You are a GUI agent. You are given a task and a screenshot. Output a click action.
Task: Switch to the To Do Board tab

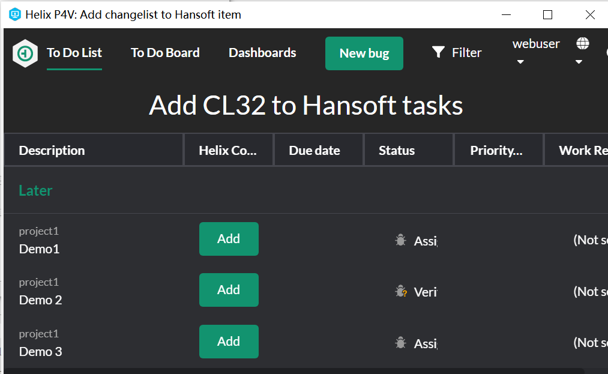tap(165, 53)
